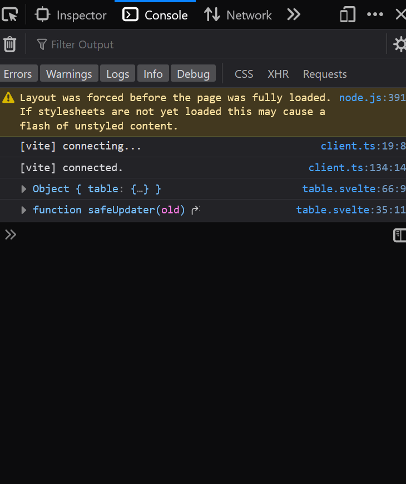Toggle the Warnings filter
This screenshot has width=406, height=484.
point(69,74)
